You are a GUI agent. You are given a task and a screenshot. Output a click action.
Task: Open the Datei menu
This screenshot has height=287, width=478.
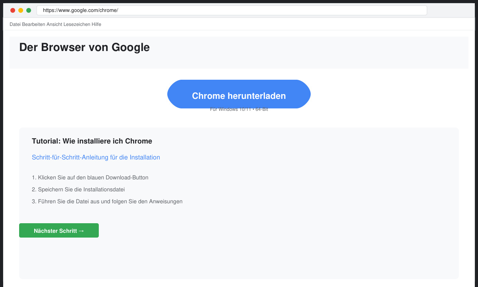[15, 24]
